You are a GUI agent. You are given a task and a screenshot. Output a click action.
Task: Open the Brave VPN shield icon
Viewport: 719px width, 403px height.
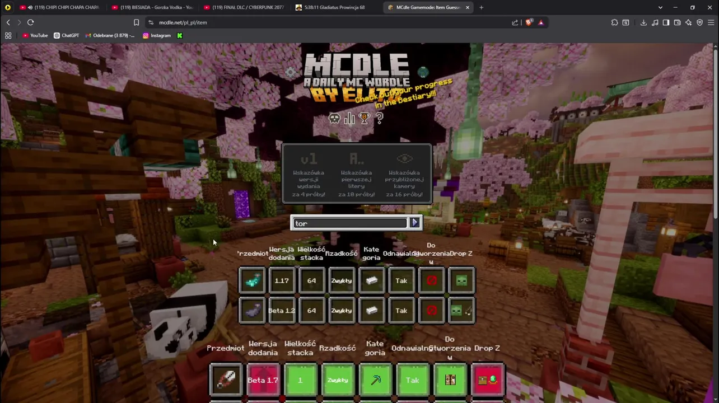(699, 22)
